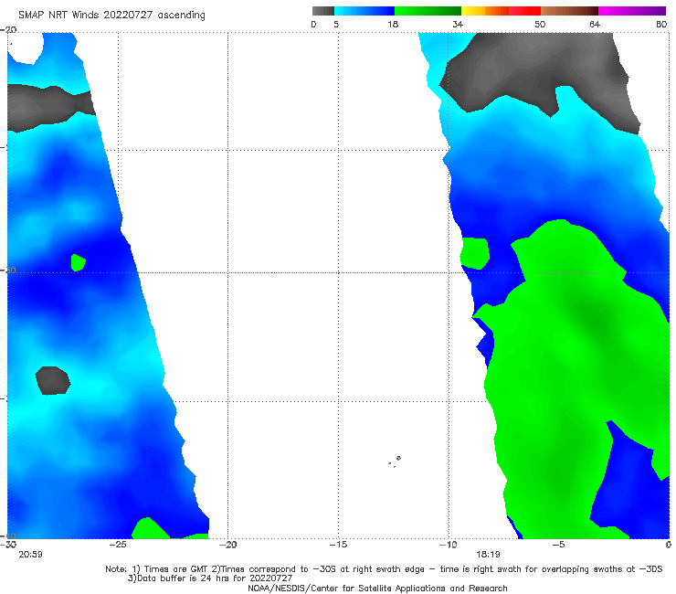The width and height of the screenshot is (676, 594).
Task: Click the dark gray low-wind blob in left swath
Action: (x=53, y=380)
